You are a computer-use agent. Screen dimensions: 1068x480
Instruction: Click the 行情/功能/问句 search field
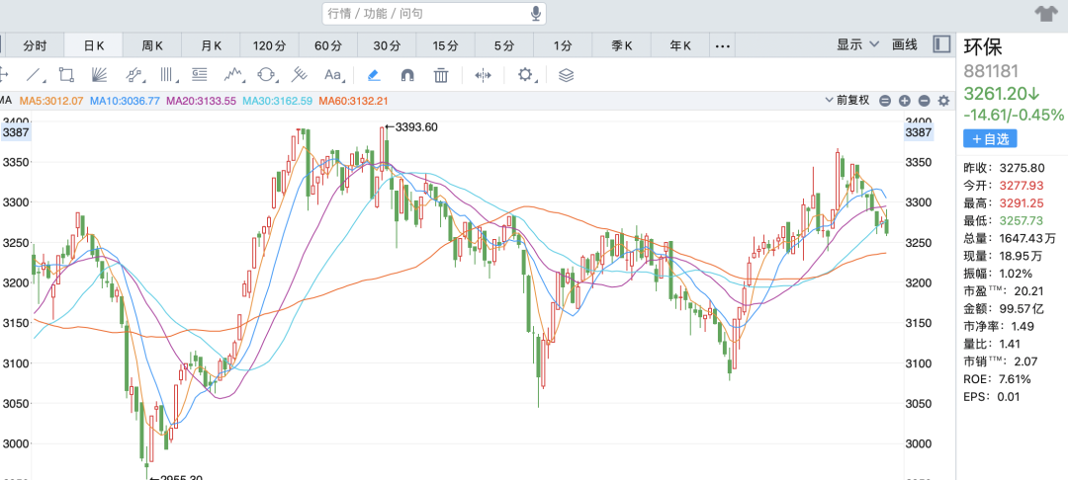tap(425, 13)
